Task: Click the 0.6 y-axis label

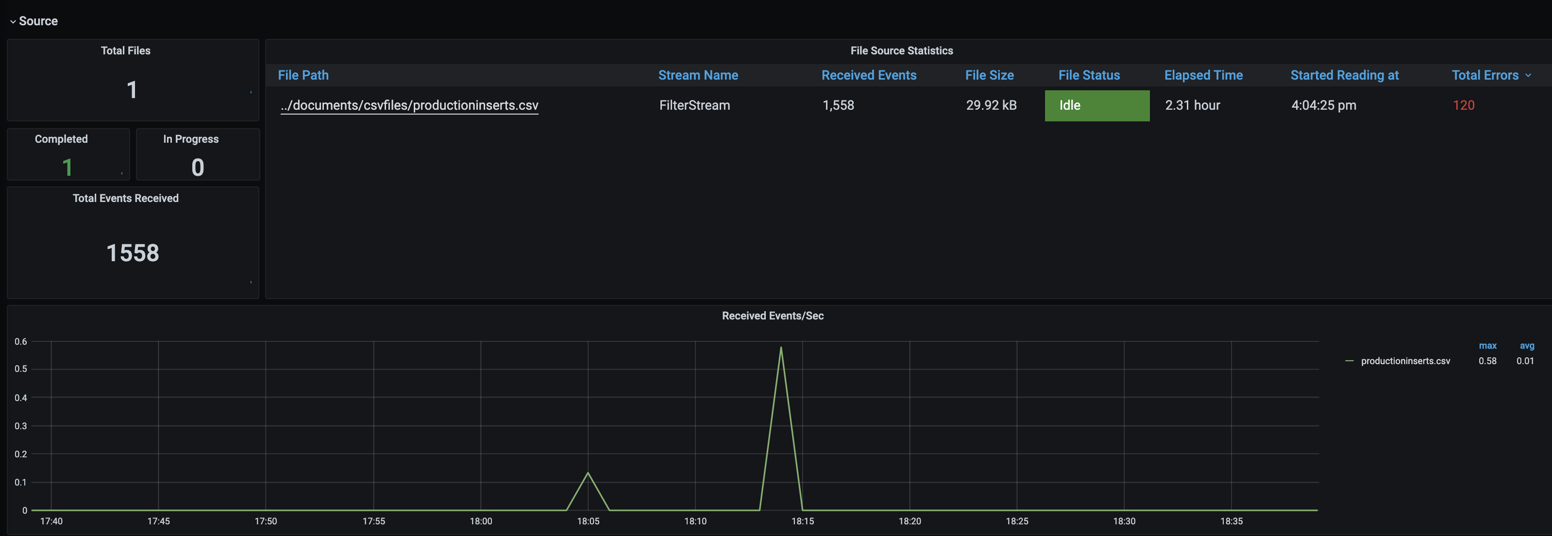Action: [x=21, y=341]
